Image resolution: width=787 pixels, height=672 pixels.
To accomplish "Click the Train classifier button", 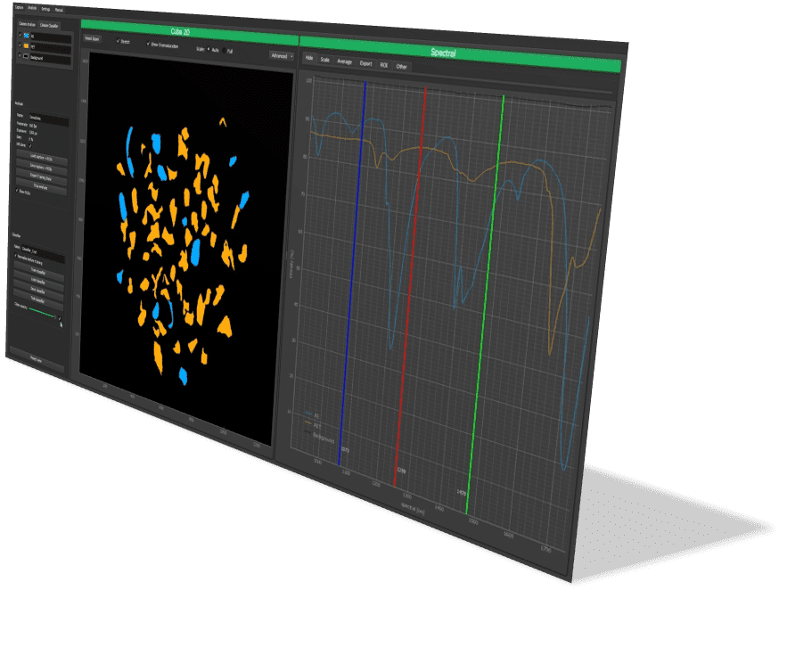I will coord(39,272).
